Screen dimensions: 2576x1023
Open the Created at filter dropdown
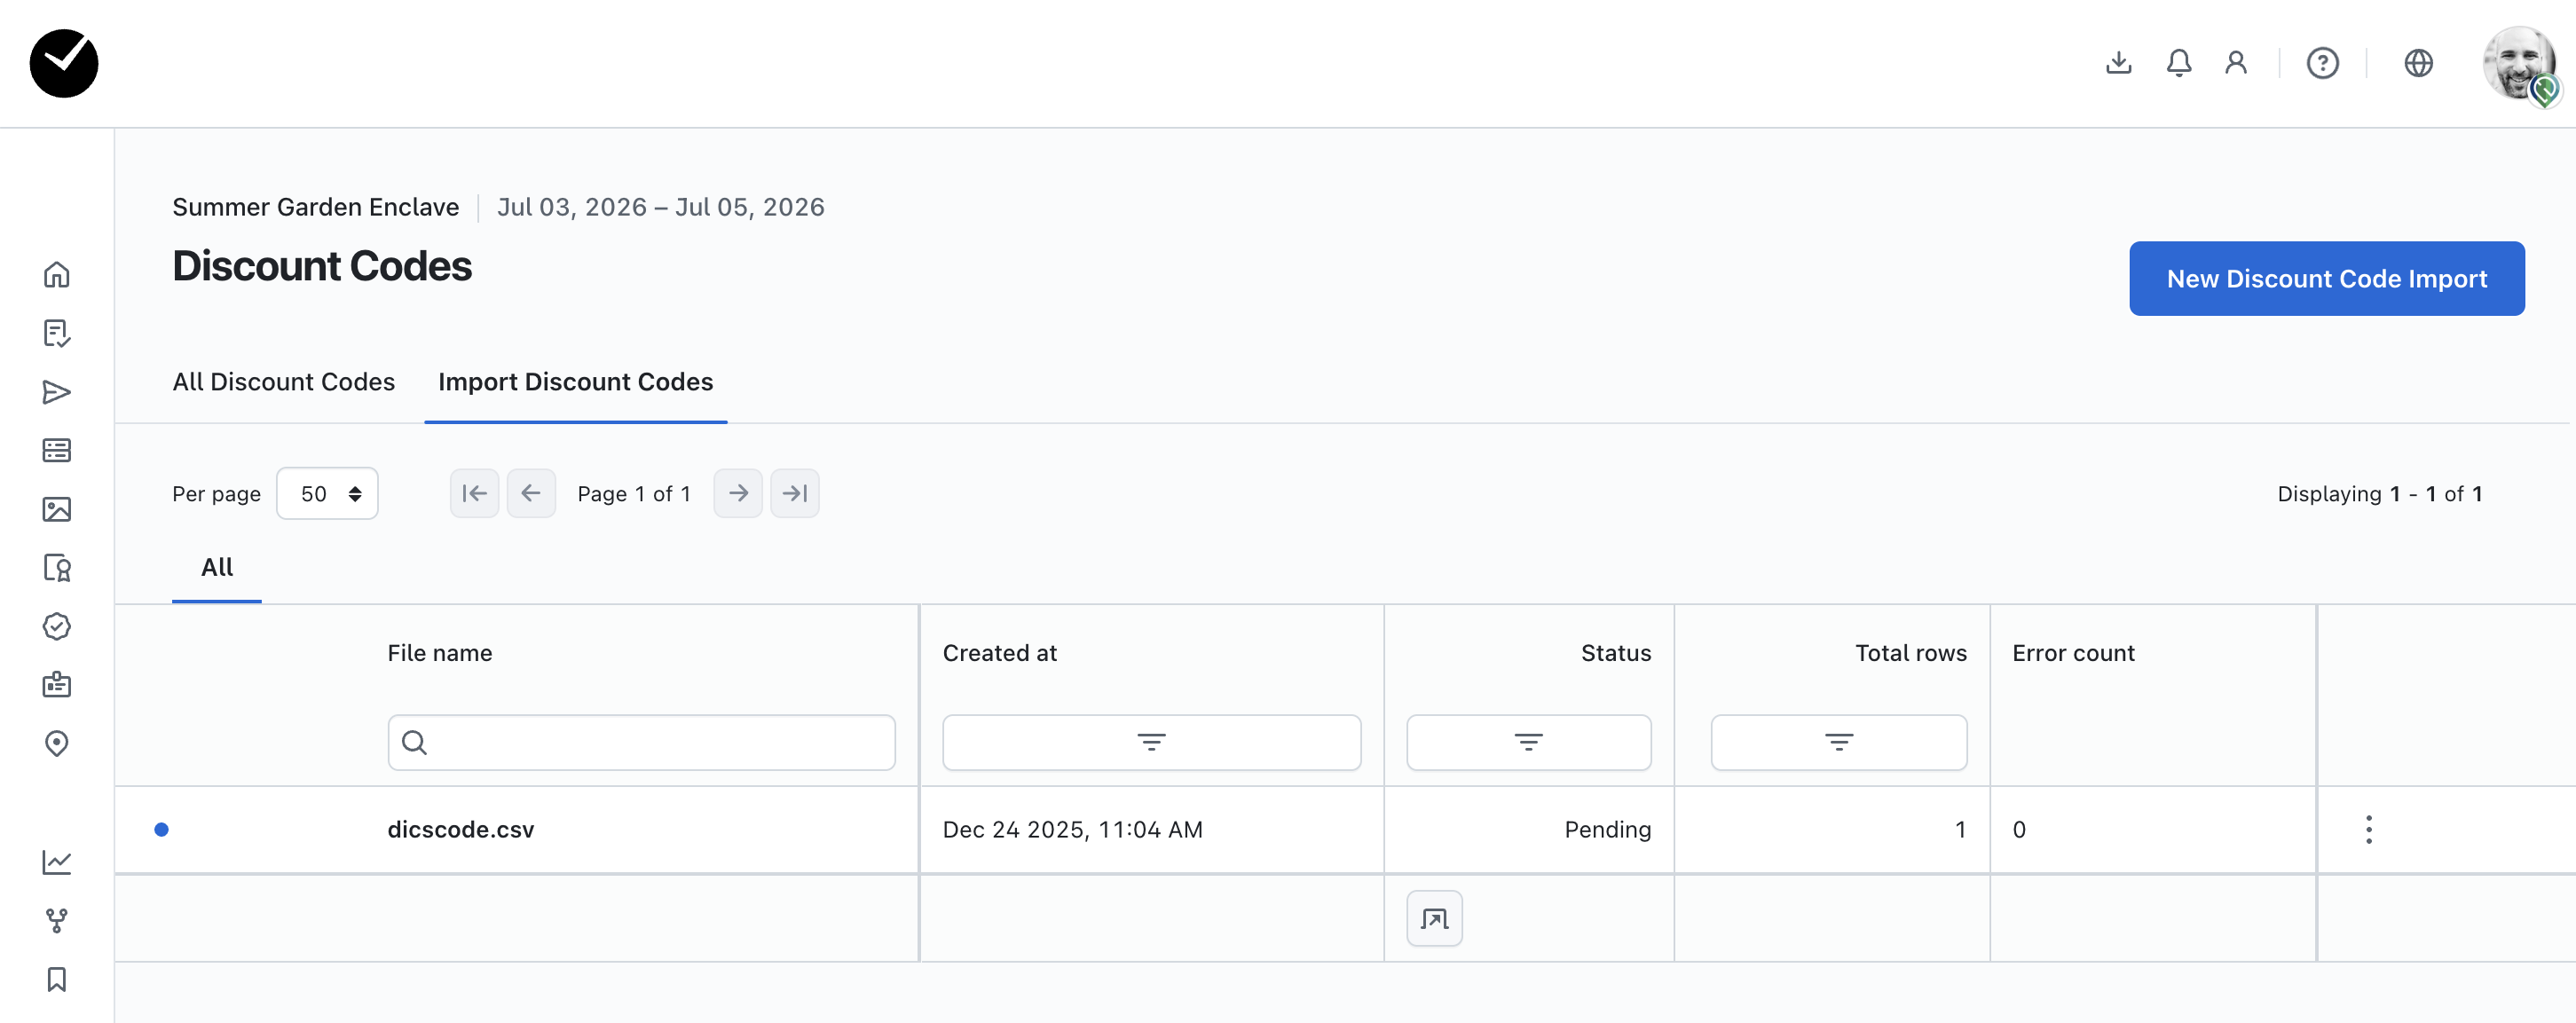click(1151, 742)
